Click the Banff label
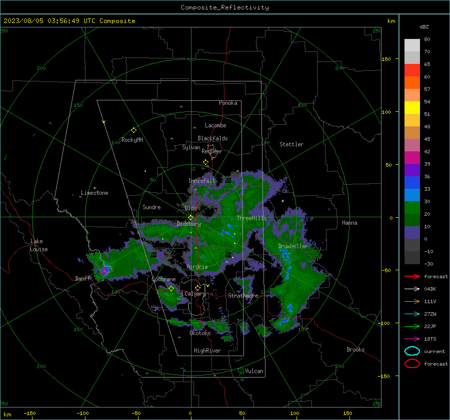The width and height of the screenshot is (450, 420). [x=82, y=279]
